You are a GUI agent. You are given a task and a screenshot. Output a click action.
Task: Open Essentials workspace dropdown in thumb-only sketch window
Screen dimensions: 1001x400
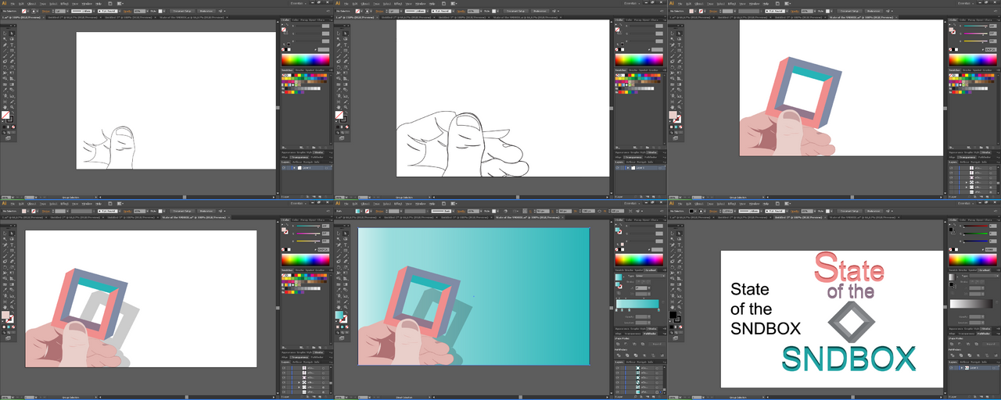tap(298, 3)
